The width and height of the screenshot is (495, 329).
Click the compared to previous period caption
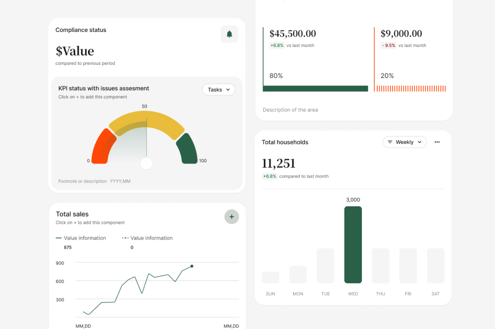click(85, 63)
